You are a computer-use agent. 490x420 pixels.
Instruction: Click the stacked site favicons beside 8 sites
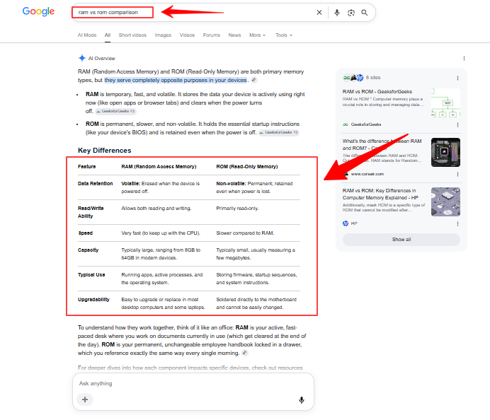click(x=353, y=77)
